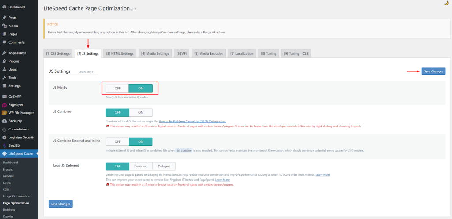Click the WP File Manager folder icon

[x=4, y=113]
